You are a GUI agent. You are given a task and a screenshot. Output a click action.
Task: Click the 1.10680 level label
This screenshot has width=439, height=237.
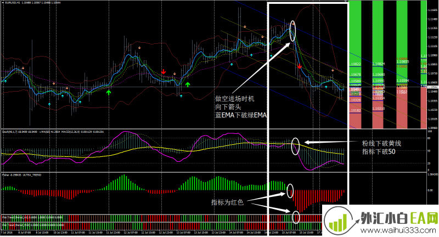(379, 75)
